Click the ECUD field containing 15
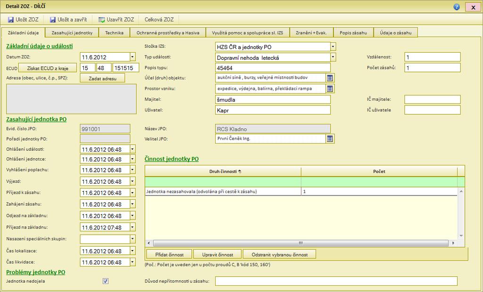The height and width of the screenshot is (292, 483). click(87, 68)
